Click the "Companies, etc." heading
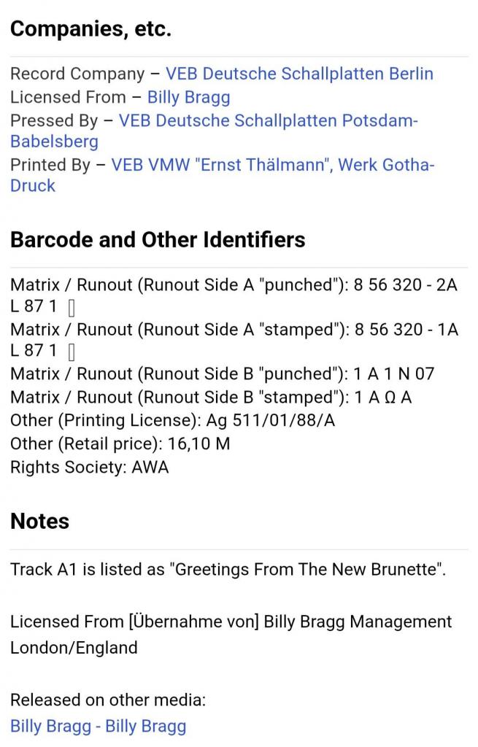Screen dimensions: 478x747 point(90,29)
